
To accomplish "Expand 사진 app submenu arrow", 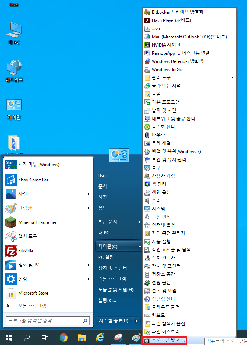I will point(88,194).
